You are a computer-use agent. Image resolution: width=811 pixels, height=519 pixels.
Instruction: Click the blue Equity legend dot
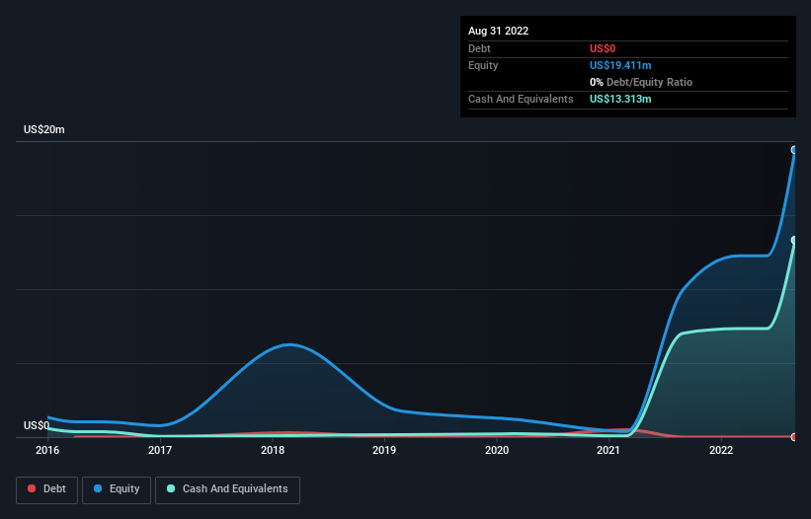[x=98, y=488]
